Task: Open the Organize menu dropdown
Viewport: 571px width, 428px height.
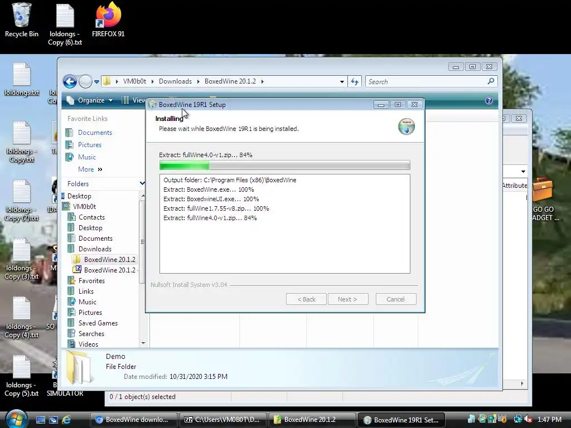Action: pos(90,100)
